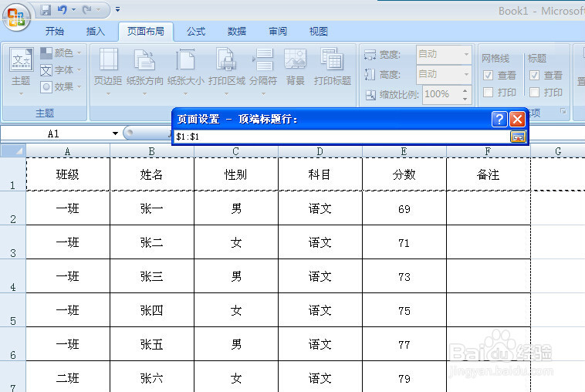Expand dialog with range selector button
This screenshot has width=585, height=392.
[518, 137]
